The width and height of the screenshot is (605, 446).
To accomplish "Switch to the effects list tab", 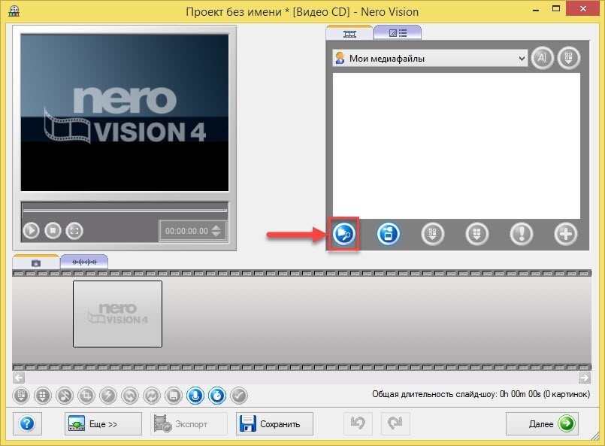I will 398,33.
